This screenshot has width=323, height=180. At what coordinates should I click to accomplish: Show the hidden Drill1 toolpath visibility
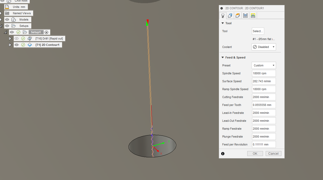[x=17, y=38]
